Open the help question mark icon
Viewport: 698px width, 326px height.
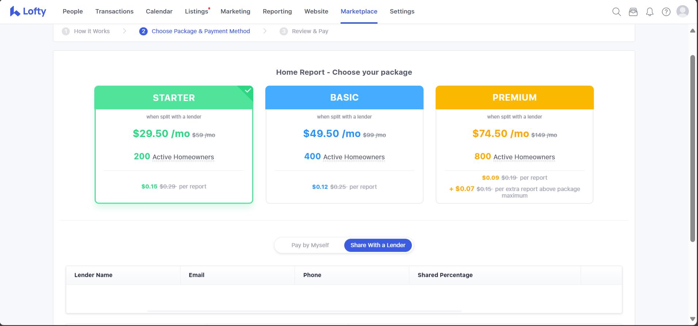(666, 12)
